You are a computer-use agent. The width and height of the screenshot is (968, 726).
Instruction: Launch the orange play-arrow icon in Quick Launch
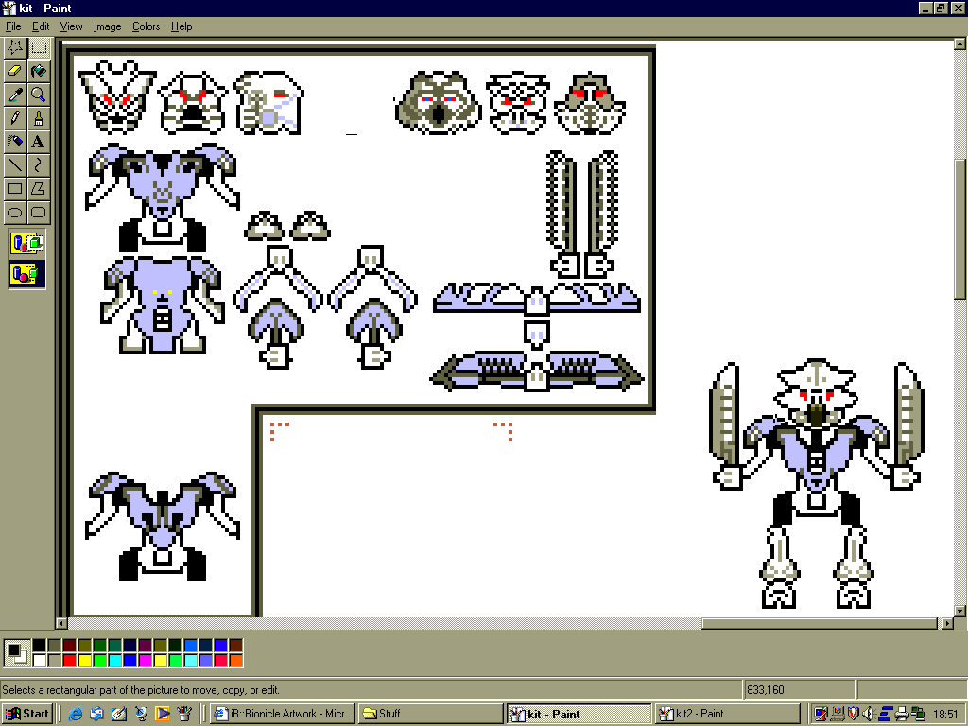(163, 714)
